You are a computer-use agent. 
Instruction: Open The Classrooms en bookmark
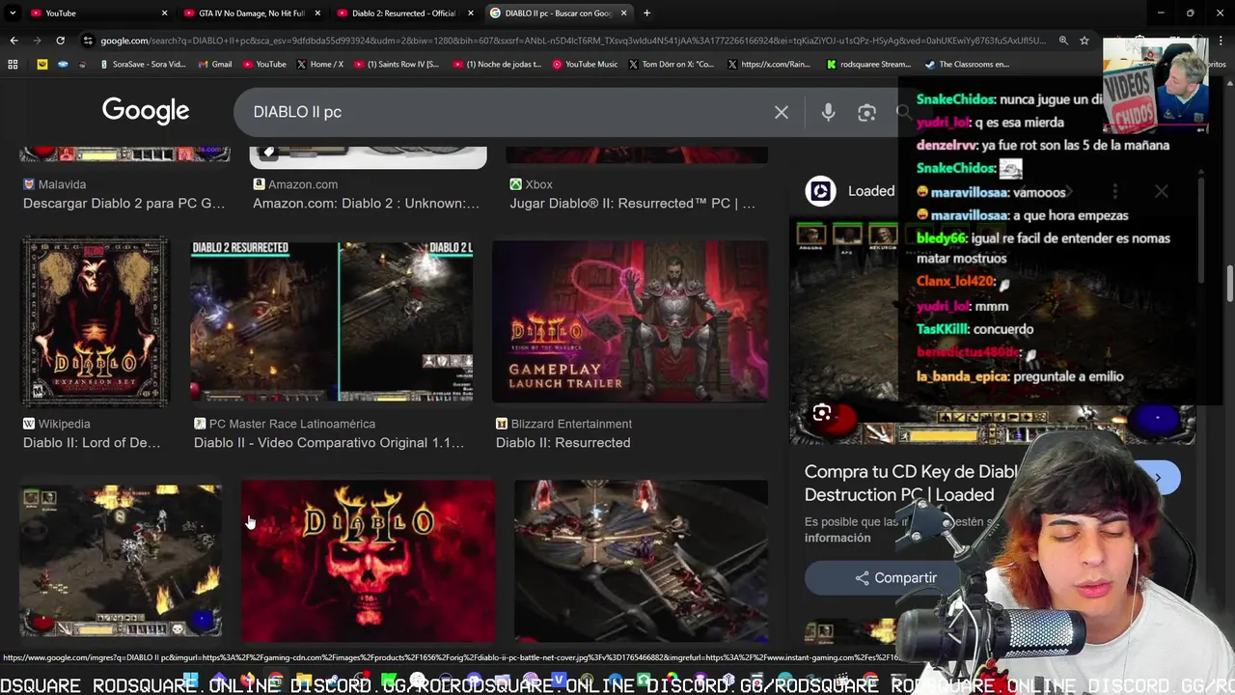pos(968,65)
